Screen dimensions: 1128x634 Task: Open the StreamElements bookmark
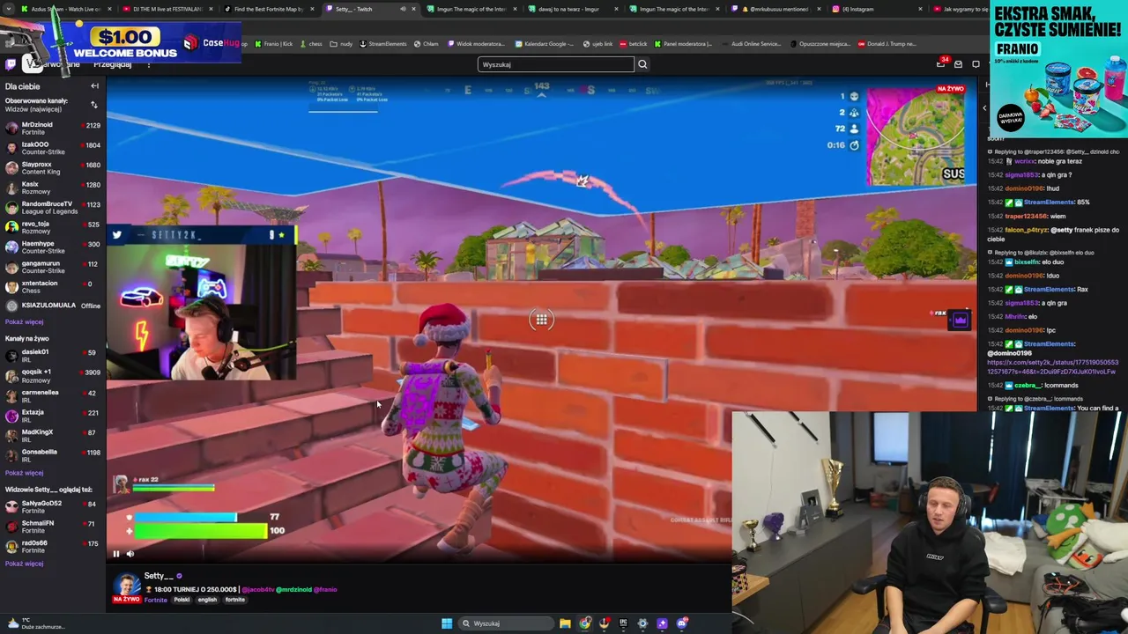click(x=383, y=44)
